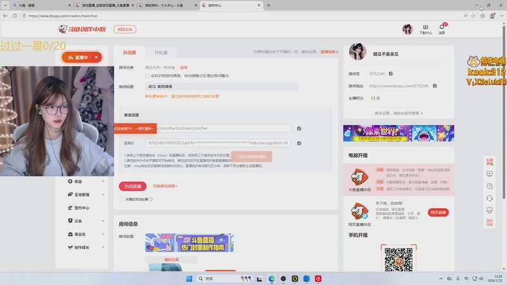Image resolution: width=507 pixels, height=285 pixels.
Task: Switch to the 游戏直播 browser tab
Action: pos(105,5)
